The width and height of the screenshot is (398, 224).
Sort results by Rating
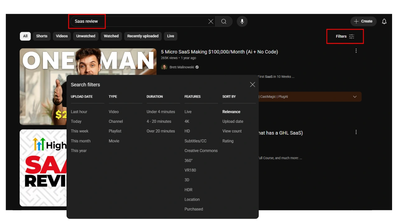pyautogui.click(x=228, y=141)
